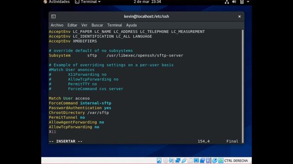
Task: Open the Ver menu
Action: 84,25
